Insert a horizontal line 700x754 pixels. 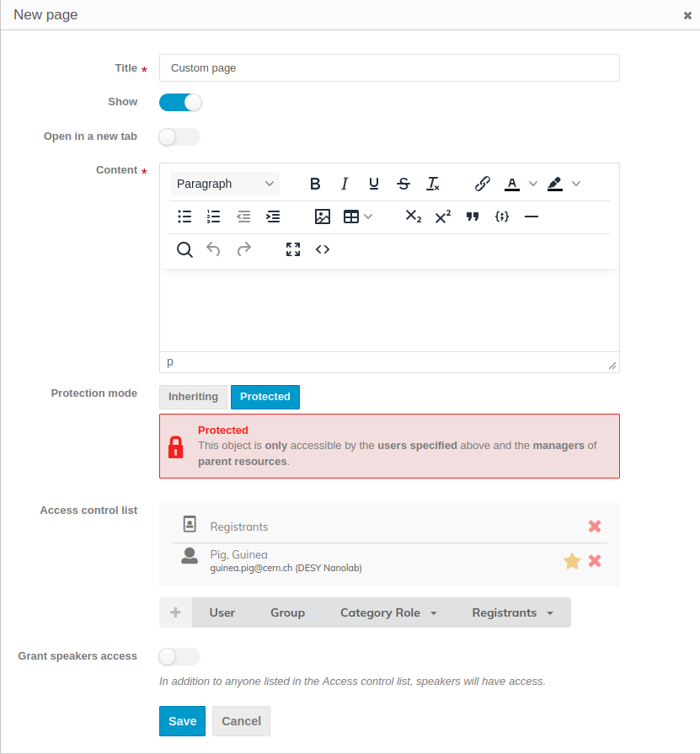pyautogui.click(x=532, y=217)
